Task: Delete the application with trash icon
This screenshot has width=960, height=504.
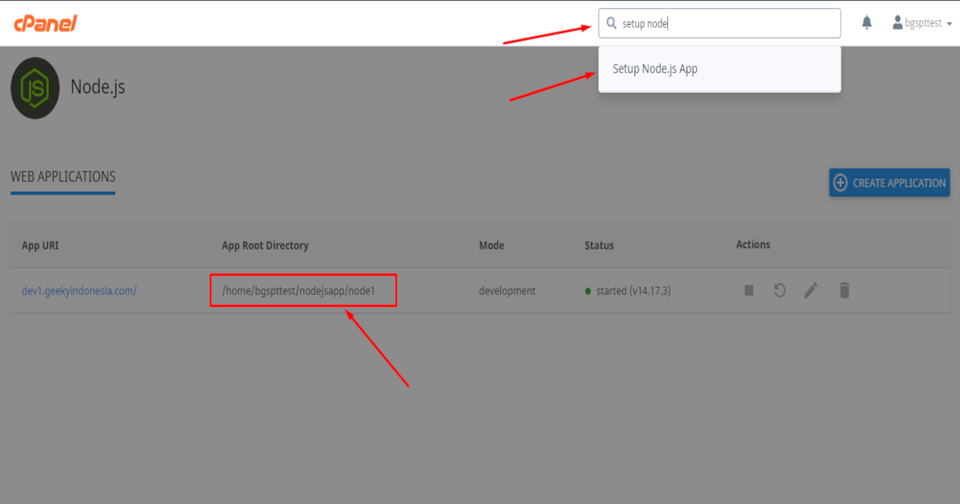Action: 844,290
